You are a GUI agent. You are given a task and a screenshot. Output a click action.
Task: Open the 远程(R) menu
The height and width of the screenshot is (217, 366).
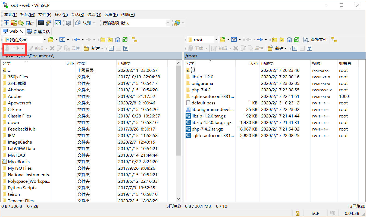[111, 15]
